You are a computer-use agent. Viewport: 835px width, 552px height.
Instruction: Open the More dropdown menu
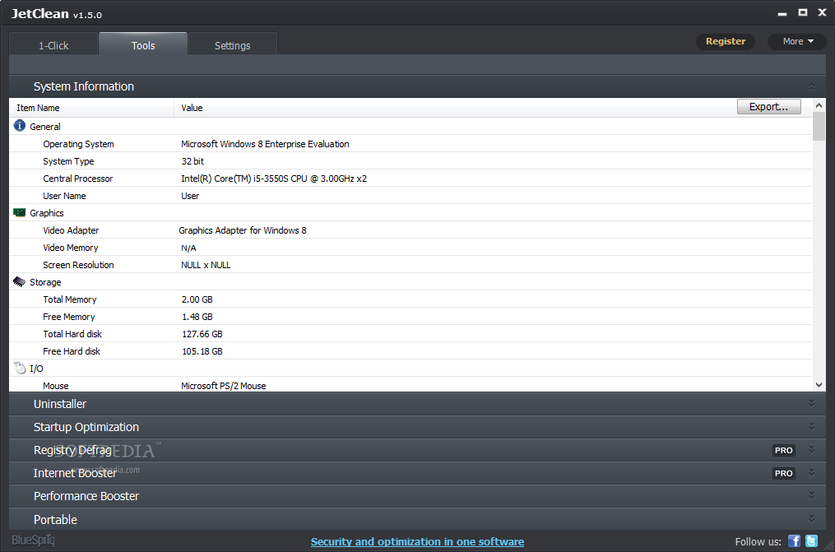[796, 41]
